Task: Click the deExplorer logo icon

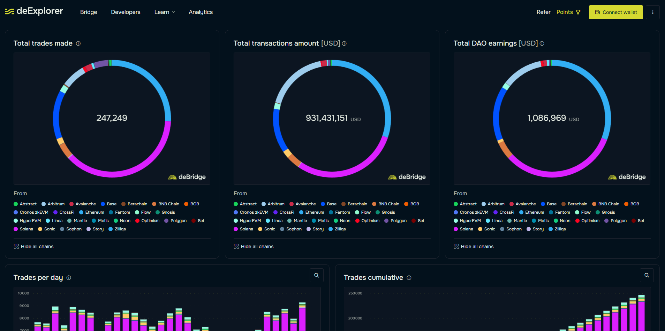Action: pos(9,11)
